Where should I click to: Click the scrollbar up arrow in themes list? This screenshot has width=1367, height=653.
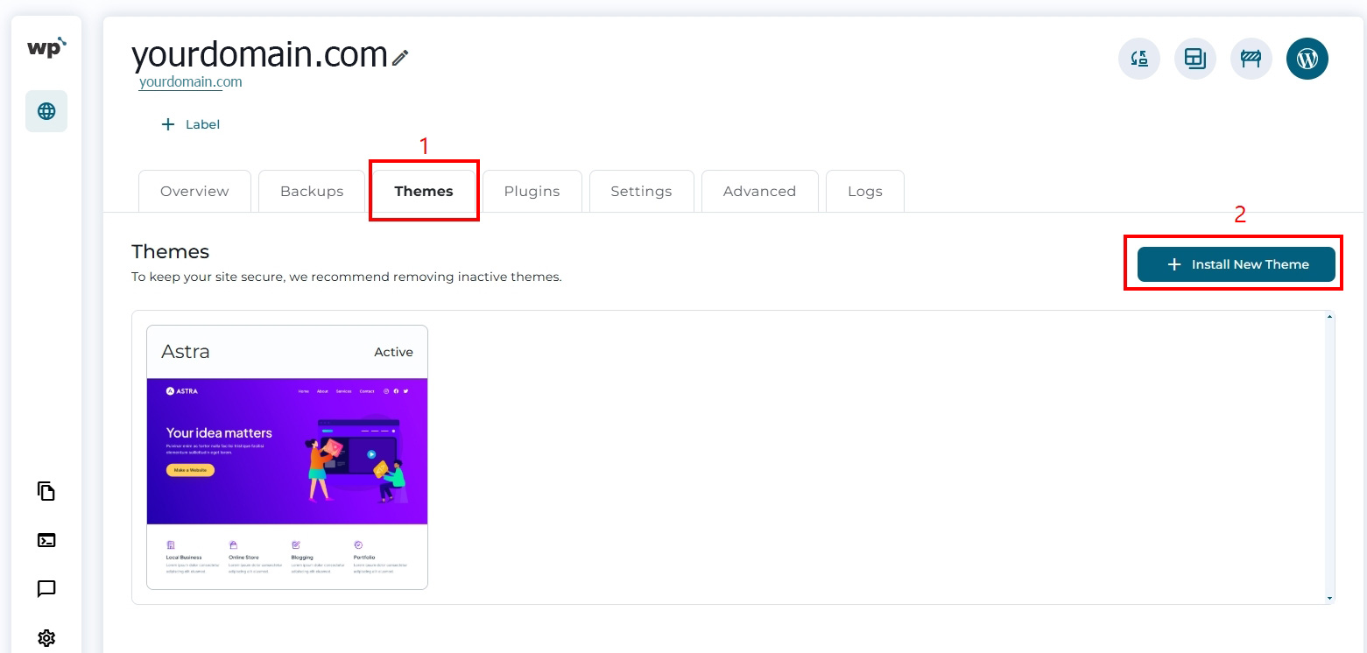point(1329,316)
